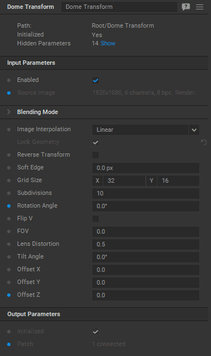Enable the Reverse Transform checkbox

pyautogui.click(x=96, y=155)
